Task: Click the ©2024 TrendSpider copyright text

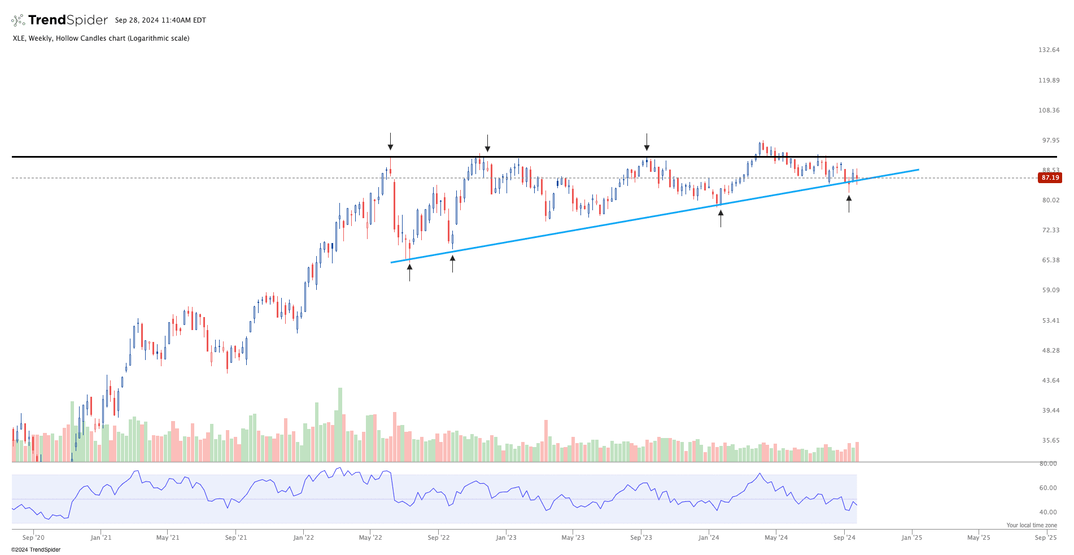Action: 36,549
